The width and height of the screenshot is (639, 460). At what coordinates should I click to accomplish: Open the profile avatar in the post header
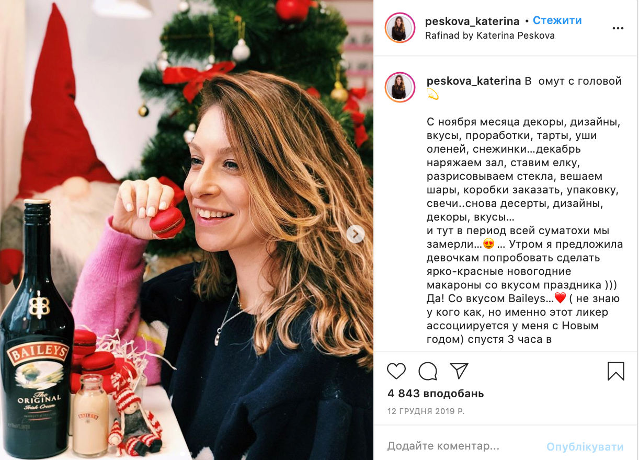400,28
